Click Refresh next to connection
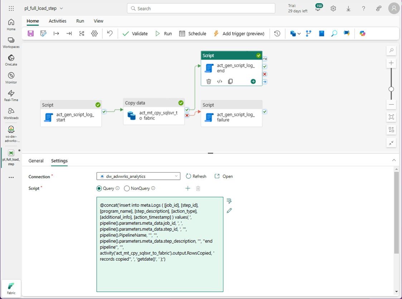This screenshot has width=402, height=299. click(x=196, y=177)
